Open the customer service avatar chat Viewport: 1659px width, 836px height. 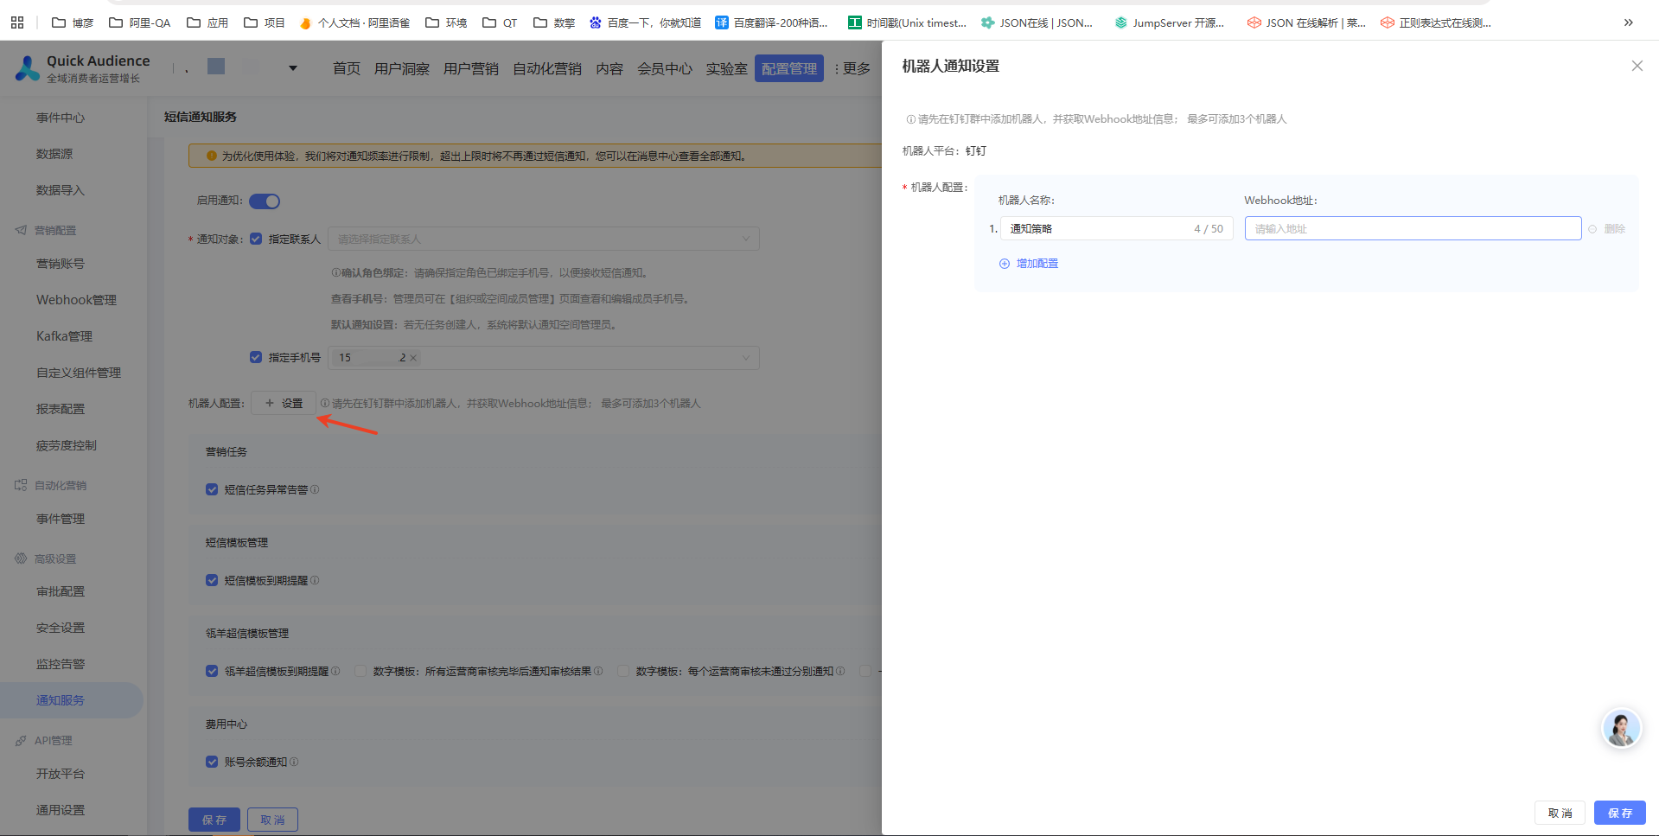pos(1621,728)
